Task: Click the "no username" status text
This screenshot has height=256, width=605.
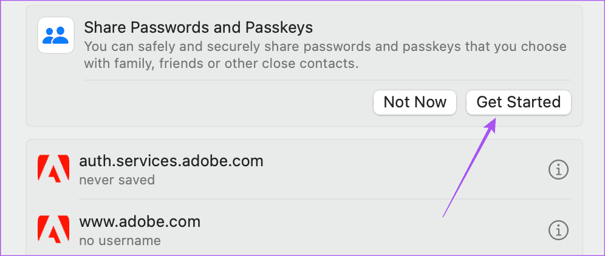Action: coord(120,241)
